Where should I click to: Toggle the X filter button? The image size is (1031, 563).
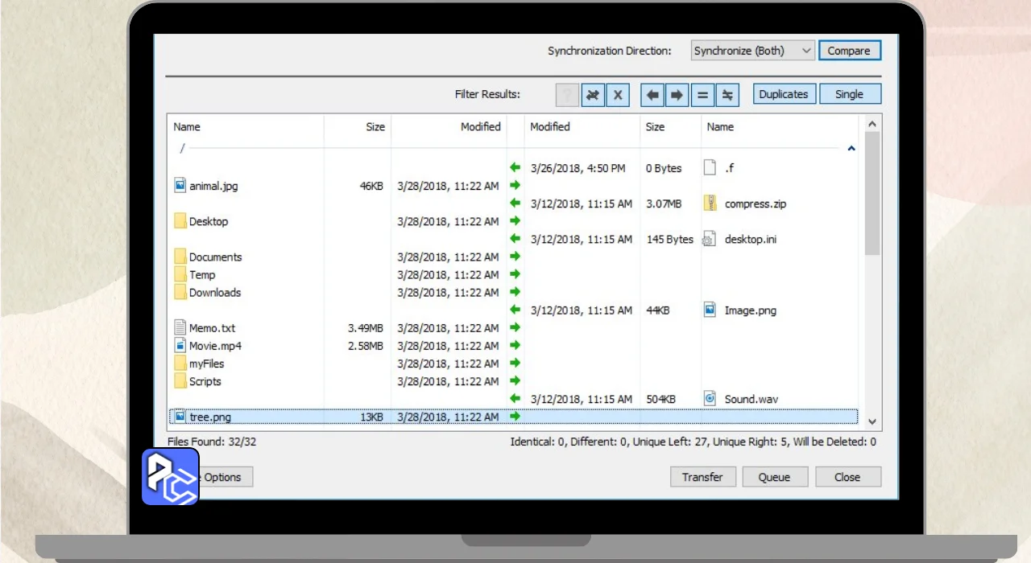(618, 95)
